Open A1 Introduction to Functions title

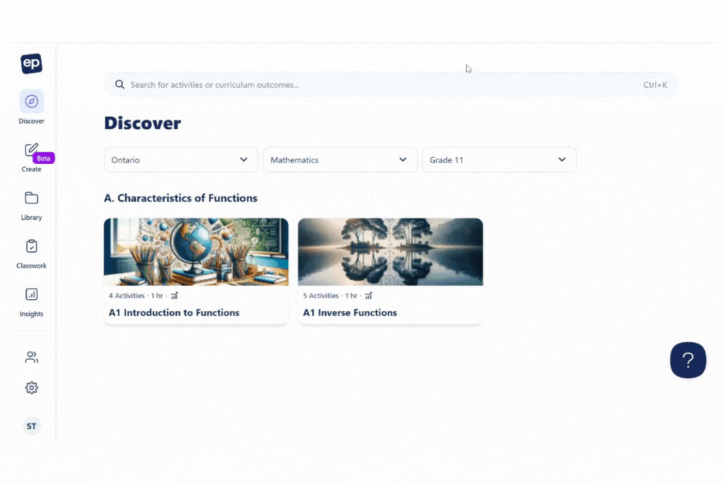(174, 313)
